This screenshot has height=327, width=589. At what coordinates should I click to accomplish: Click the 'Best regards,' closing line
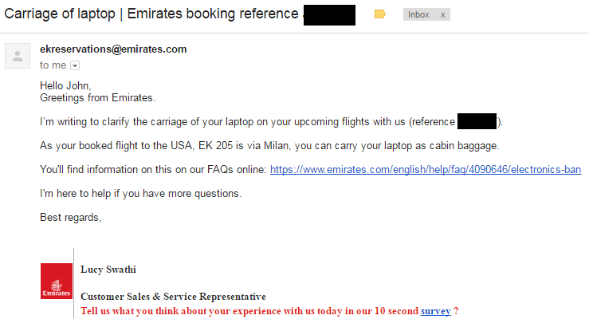71,217
